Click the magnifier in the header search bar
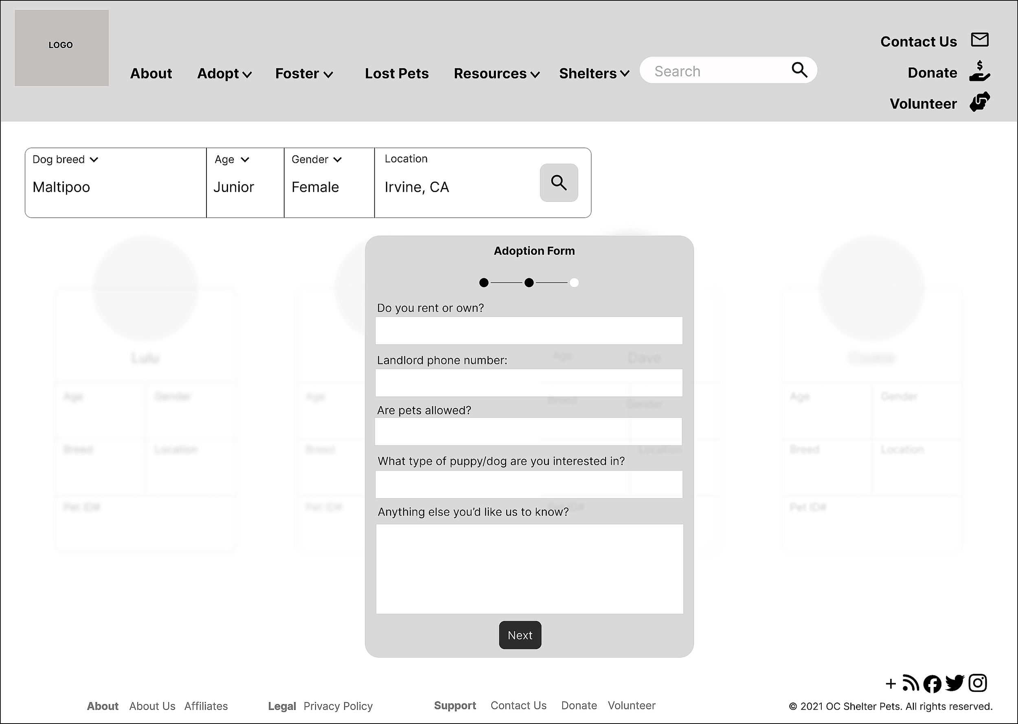Viewport: 1018px width, 724px height. (799, 70)
